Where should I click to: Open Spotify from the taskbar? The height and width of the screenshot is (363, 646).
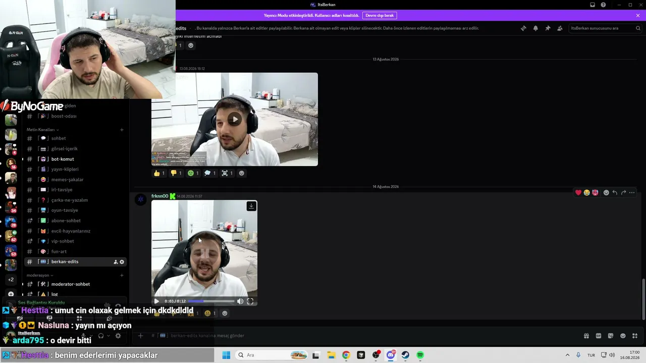pos(420,355)
